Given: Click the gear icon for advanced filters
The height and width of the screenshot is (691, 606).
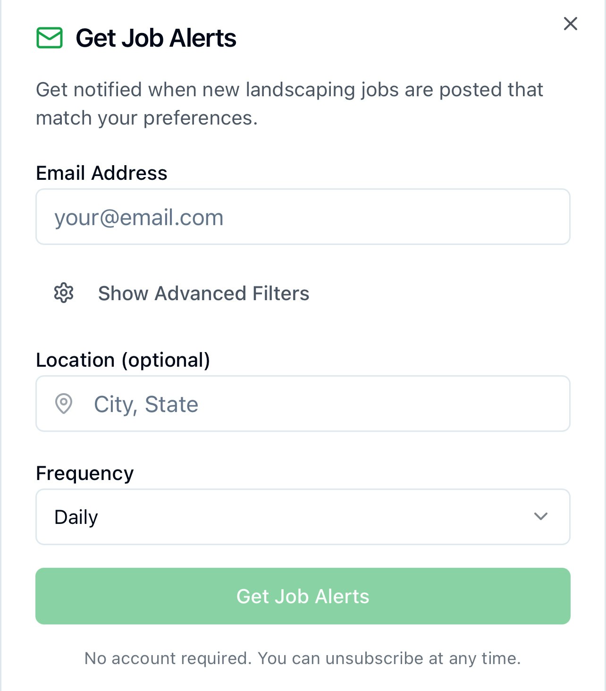Looking at the screenshot, I should [x=64, y=293].
